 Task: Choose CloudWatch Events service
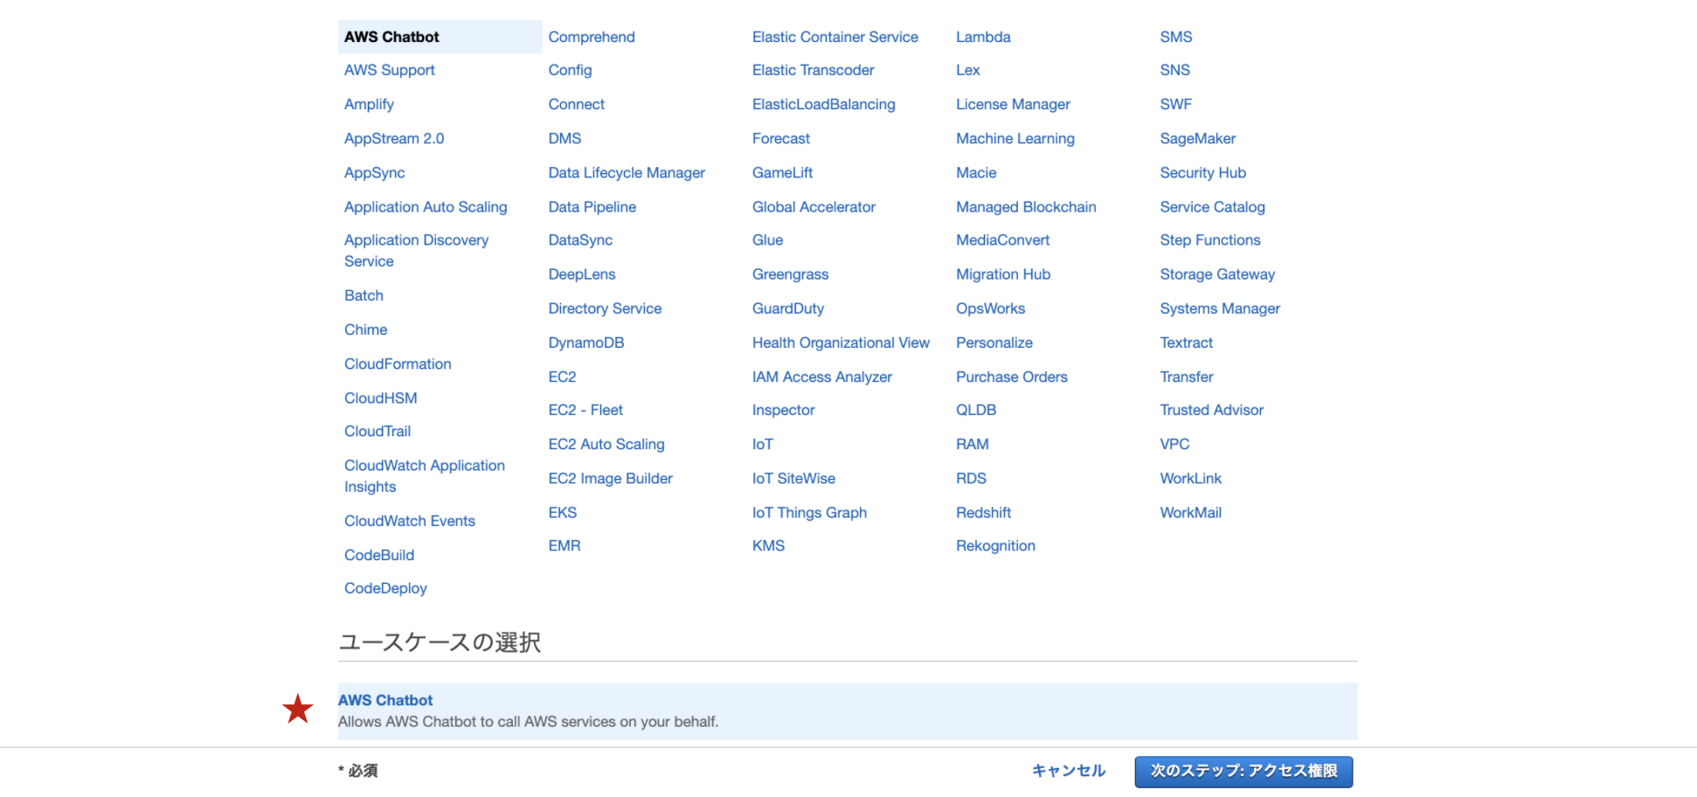pyautogui.click(x=410, y=521)
